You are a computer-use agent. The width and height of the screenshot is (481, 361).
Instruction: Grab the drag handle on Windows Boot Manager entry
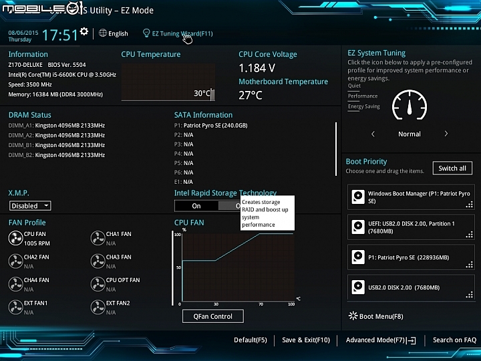point(470,205)
